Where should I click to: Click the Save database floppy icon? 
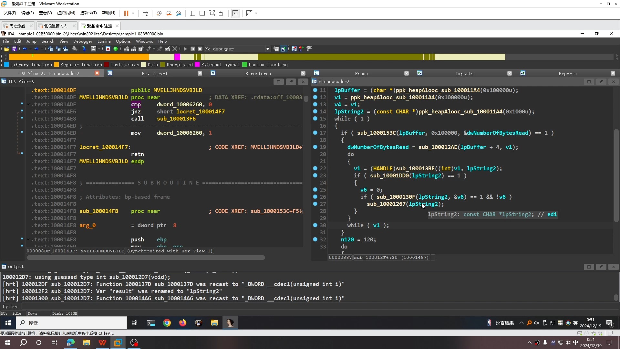14,49
